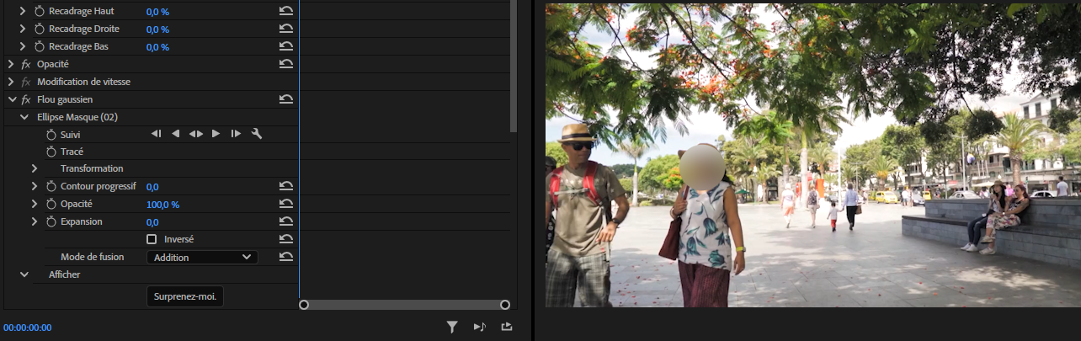Track selected mask forward
Image resolution: width=1081 pixels, height=341 pixels.
click(216, 134)
